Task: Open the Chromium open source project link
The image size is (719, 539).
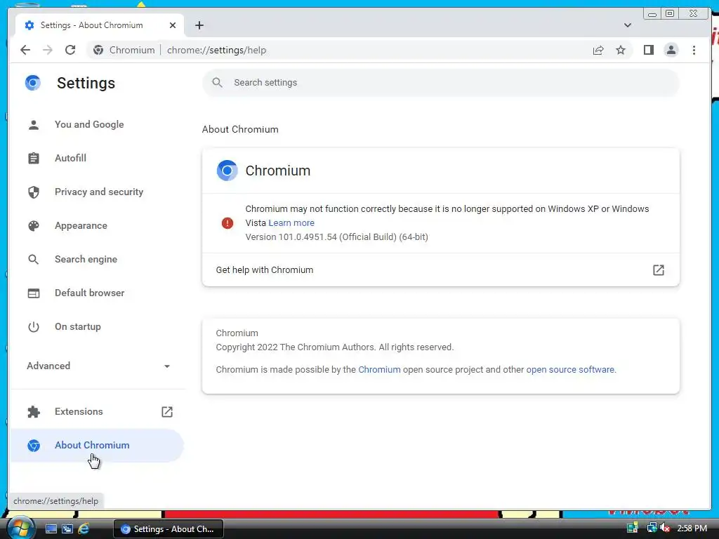Action: tap(379, 370)
